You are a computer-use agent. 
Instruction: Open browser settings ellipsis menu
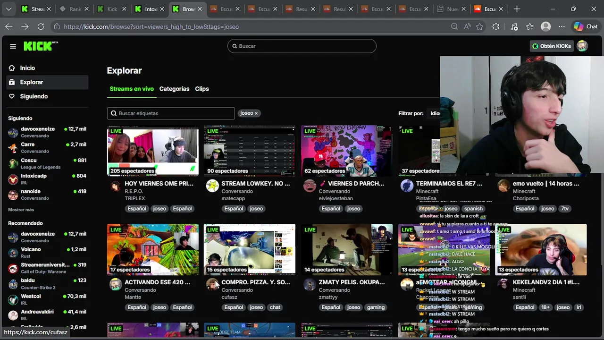point(562,26)
